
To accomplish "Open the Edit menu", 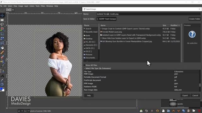I will (5, 6).
